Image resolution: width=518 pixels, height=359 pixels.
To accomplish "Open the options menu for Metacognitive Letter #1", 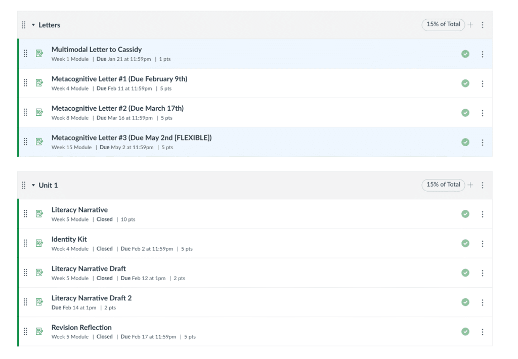I will click(x=483, y=83).
